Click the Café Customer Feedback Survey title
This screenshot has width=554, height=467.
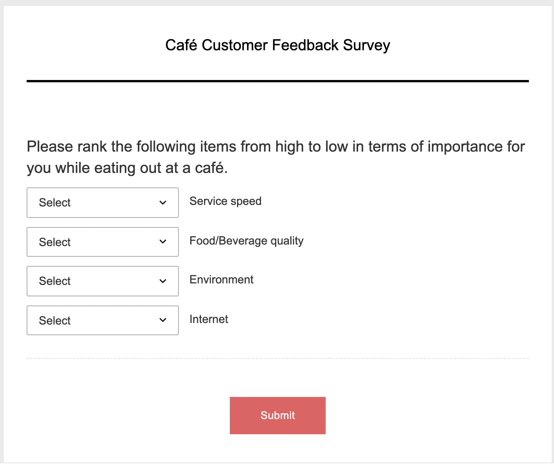(x=277, y=45)
